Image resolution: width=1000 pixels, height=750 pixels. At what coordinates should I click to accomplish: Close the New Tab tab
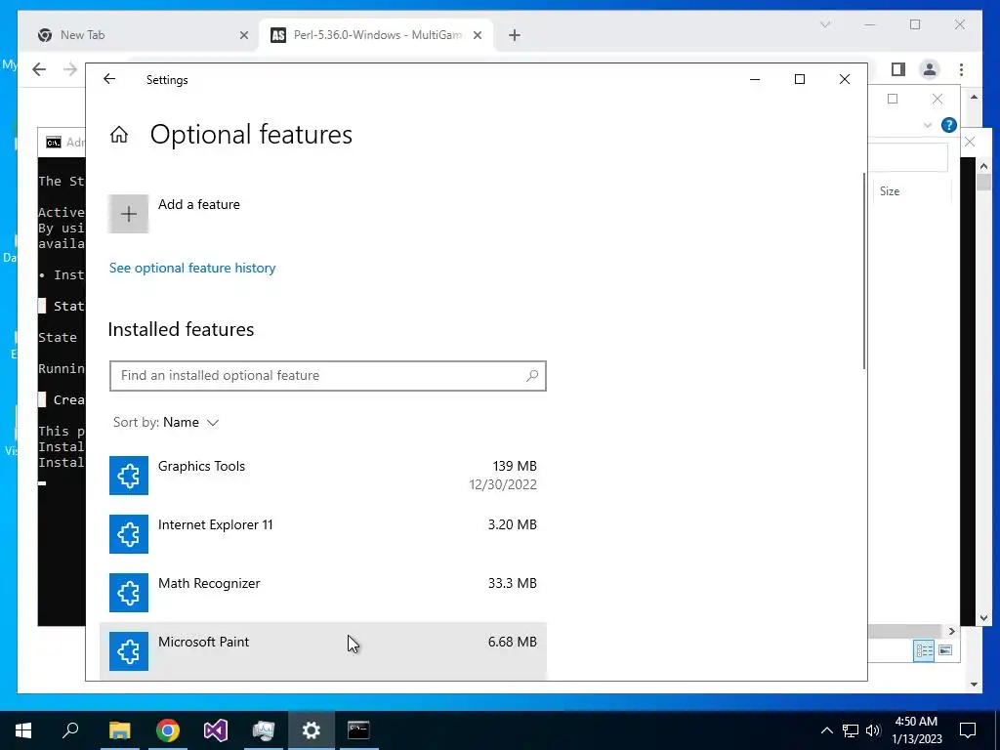tap(243, 36)
